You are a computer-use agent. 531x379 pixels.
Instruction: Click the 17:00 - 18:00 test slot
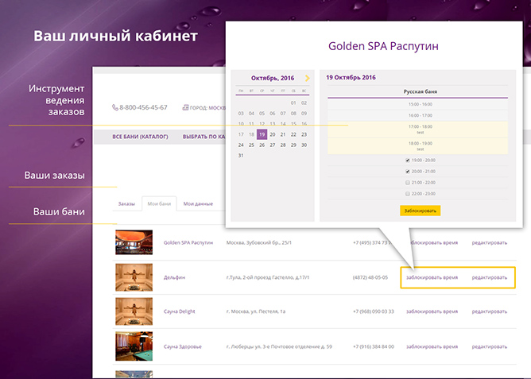tap(417, 130)
